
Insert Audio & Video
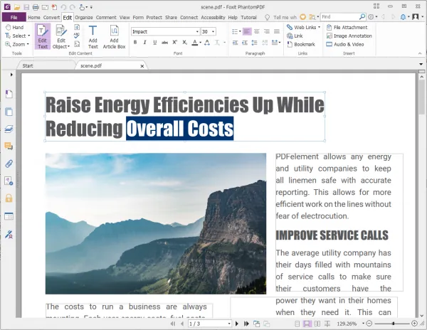pyautogui.click(x=345, y=44)
